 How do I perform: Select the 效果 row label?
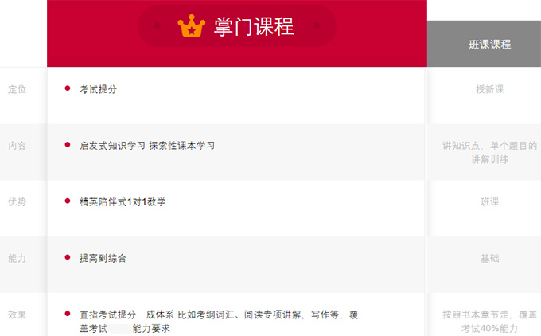(x=18, y=315)
